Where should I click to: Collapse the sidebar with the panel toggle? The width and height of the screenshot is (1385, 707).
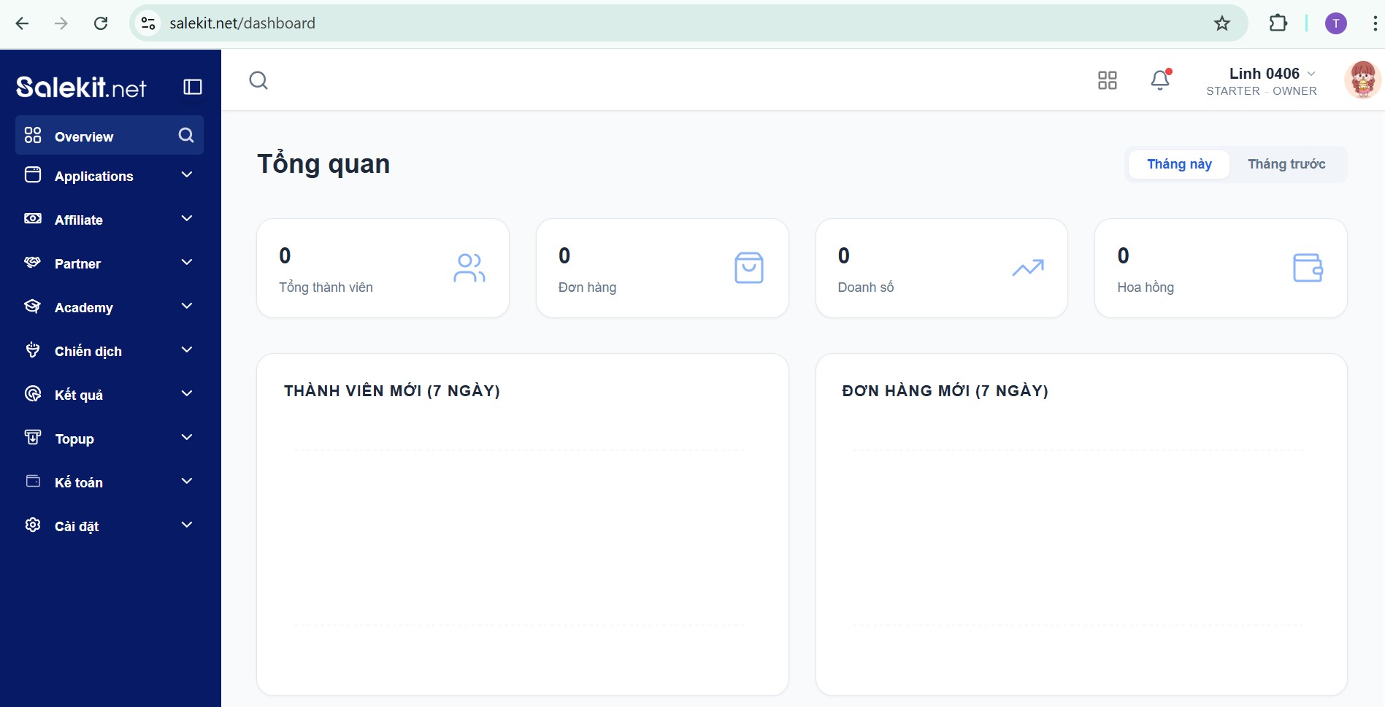(x=193, y=88)
